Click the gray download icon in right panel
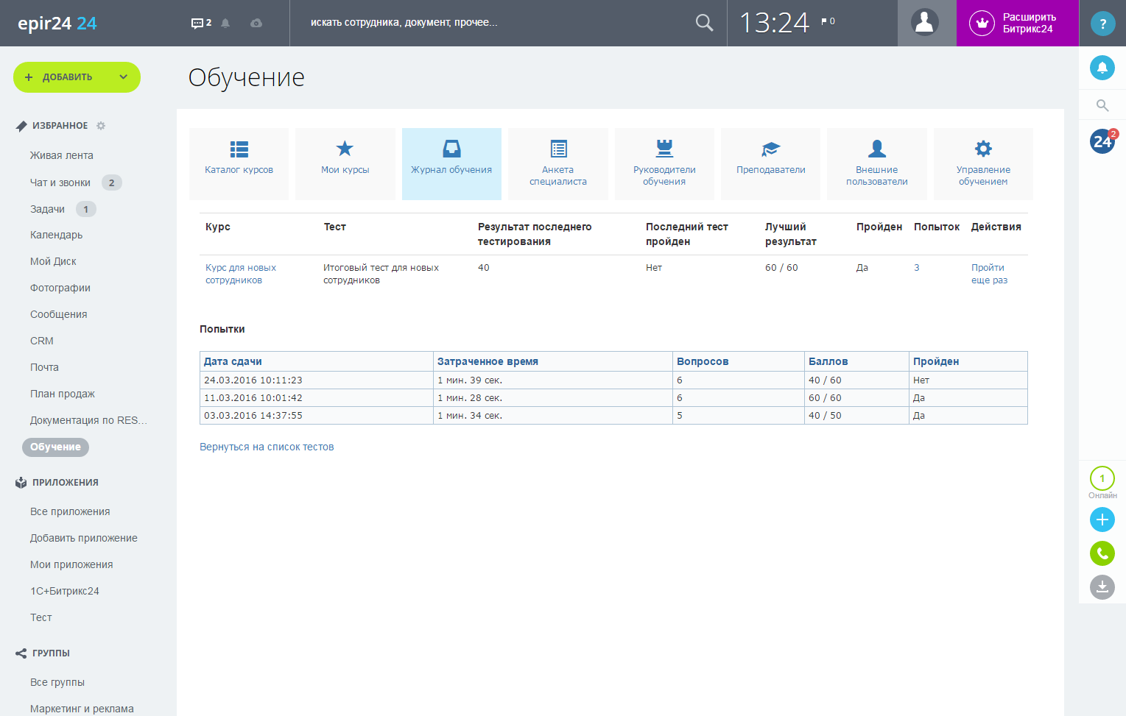This screenshot has height=716, width=1126. (x=1102, y=587)
